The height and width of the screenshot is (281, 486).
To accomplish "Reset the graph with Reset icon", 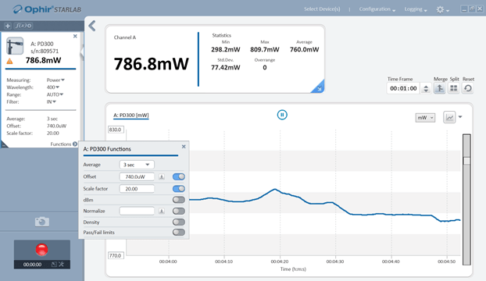I will (468, 88).
